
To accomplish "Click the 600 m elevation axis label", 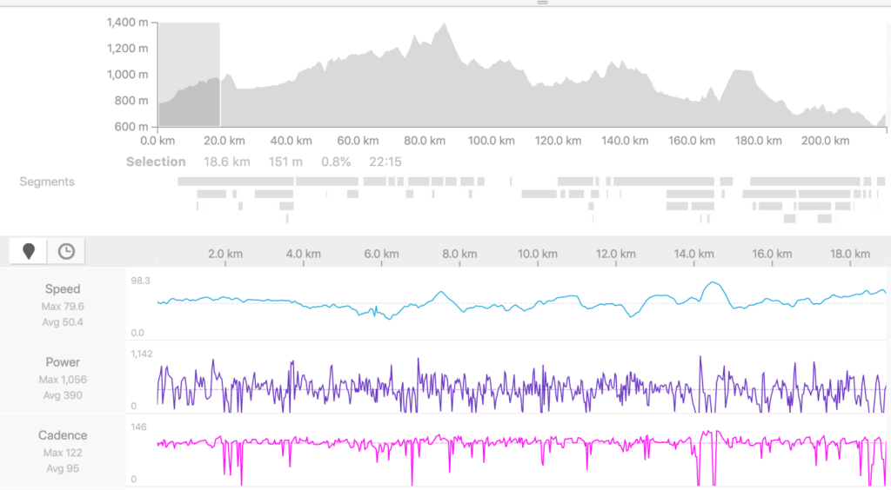I will (131, 127).
